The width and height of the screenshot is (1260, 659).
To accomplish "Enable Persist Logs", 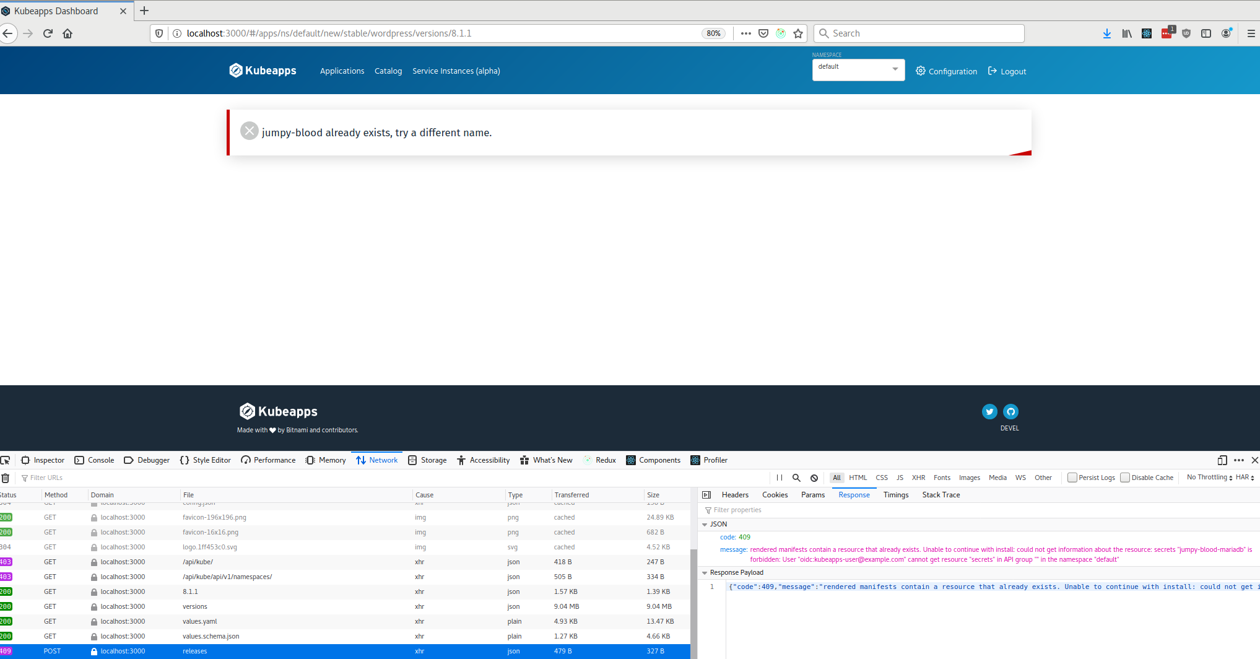I will 1072,478.
